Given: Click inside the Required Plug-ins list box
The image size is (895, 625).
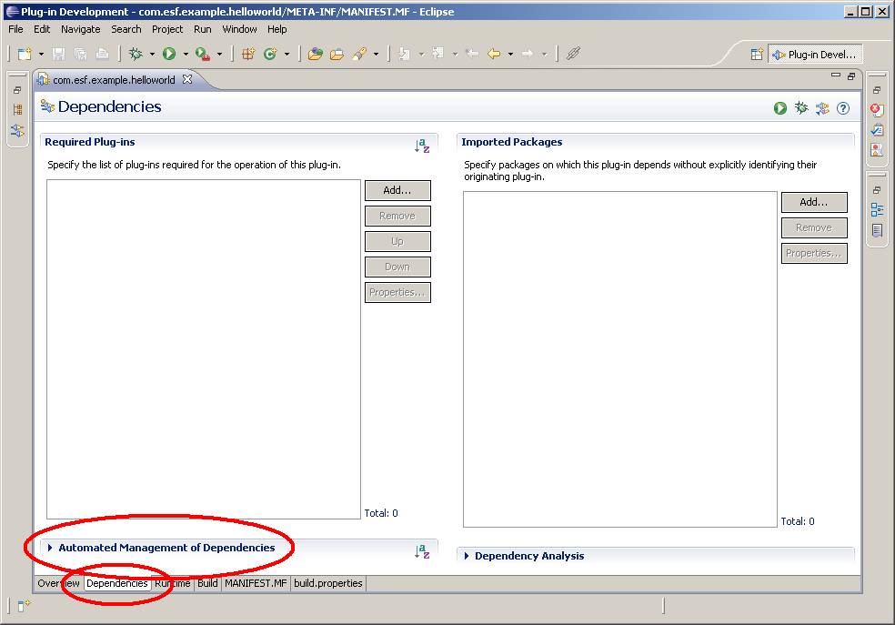Looking at the screenshot, I should point(203,349).
